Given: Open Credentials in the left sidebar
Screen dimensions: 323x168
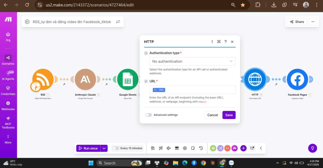Looking at the screenshot, I should coord(8,90).
